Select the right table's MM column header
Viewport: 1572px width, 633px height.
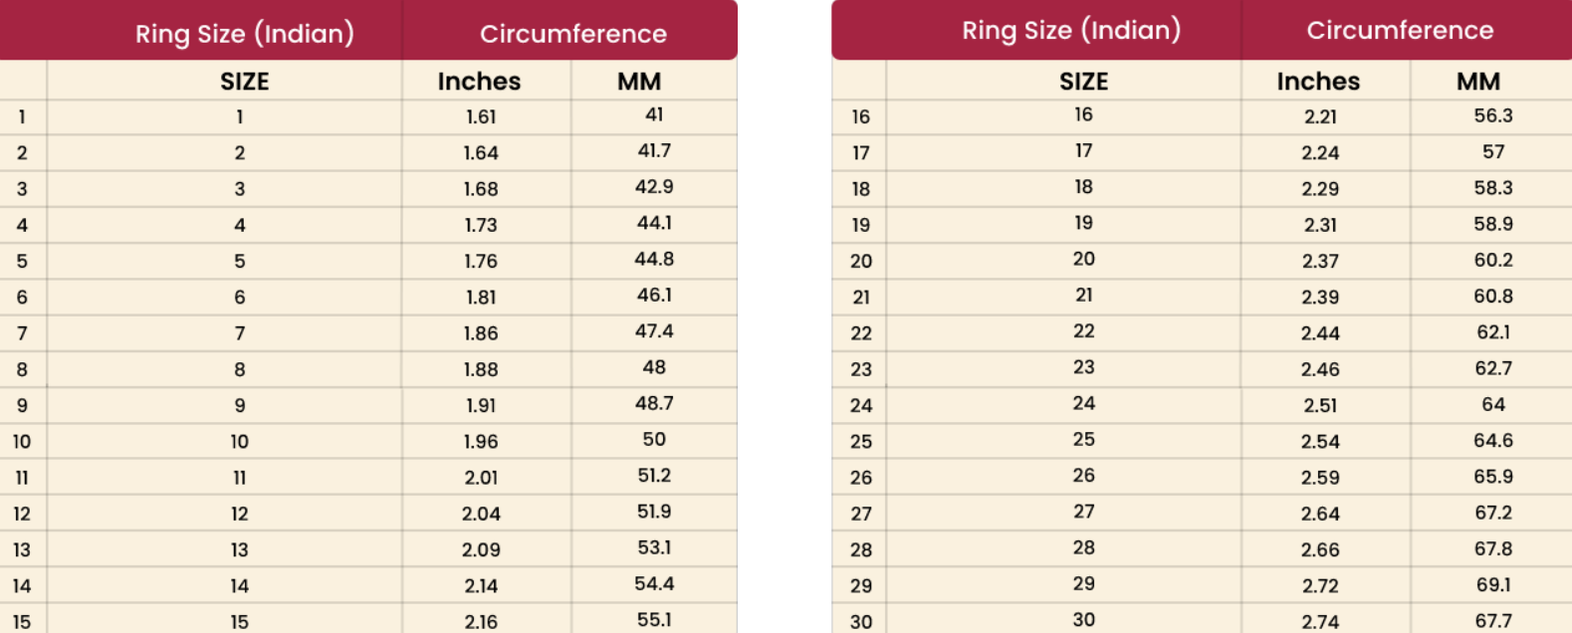click(x=1477, y=82)
